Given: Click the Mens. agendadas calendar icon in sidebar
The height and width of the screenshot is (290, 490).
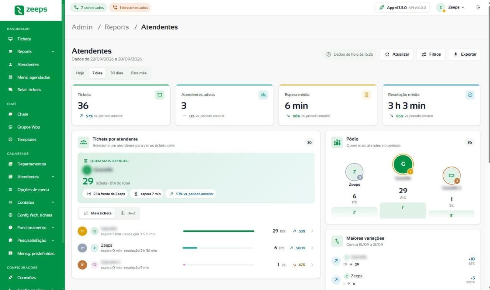Looking at the screenshot, I should (11, 77).
